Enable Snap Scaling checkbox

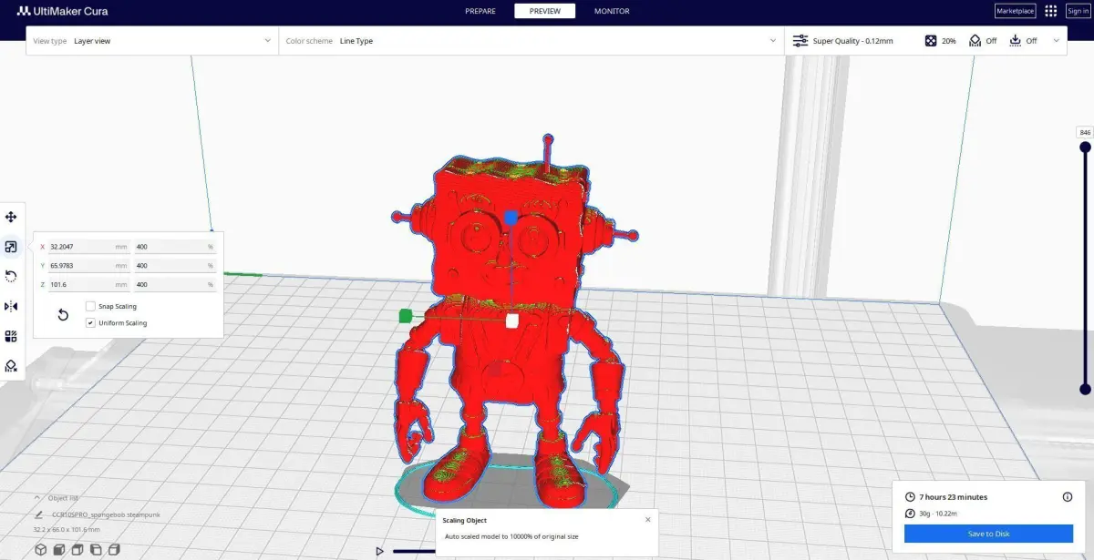[90, 306]
